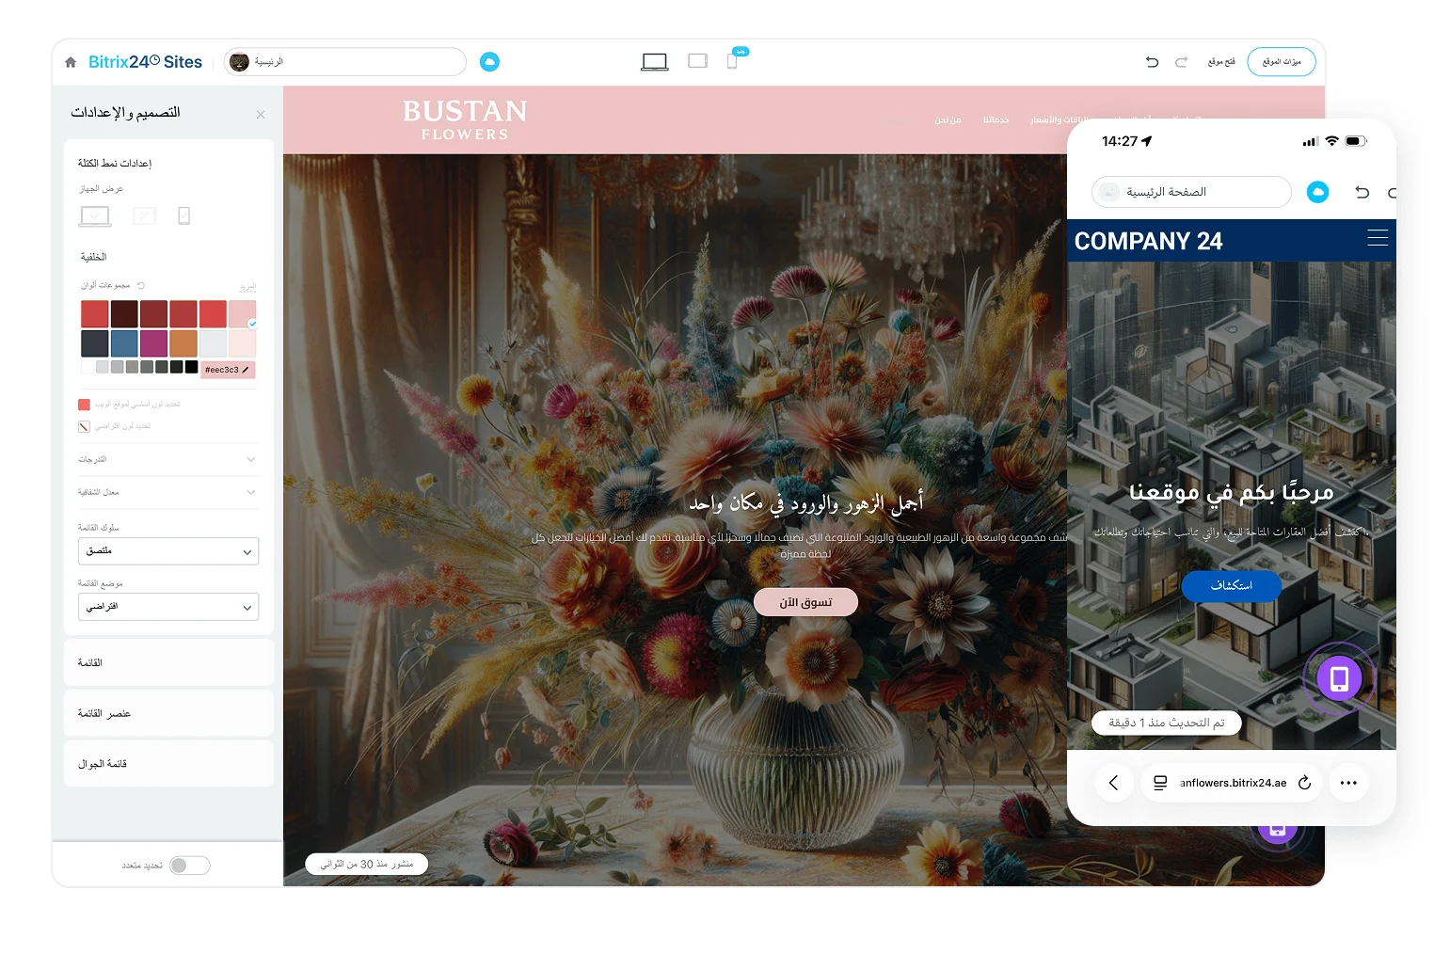Select the desktop preview icon in top toolbar
The width and height of the screenshot is (1434, 954).
point(655,62)
